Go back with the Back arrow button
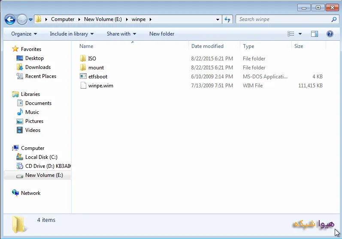Viewport: 342px width, 239px height. pyautogui.click(x=10, y=20)
